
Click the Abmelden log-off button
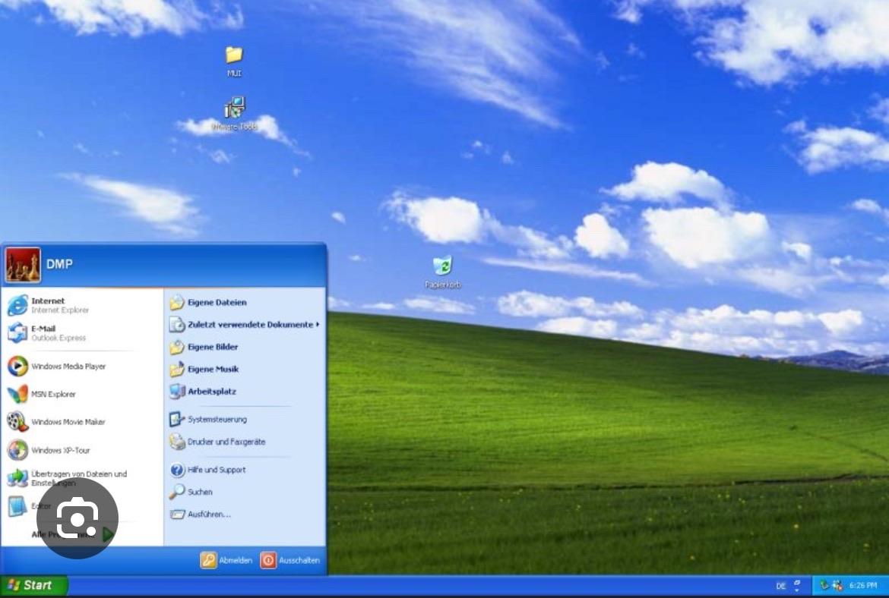[226, 560]
